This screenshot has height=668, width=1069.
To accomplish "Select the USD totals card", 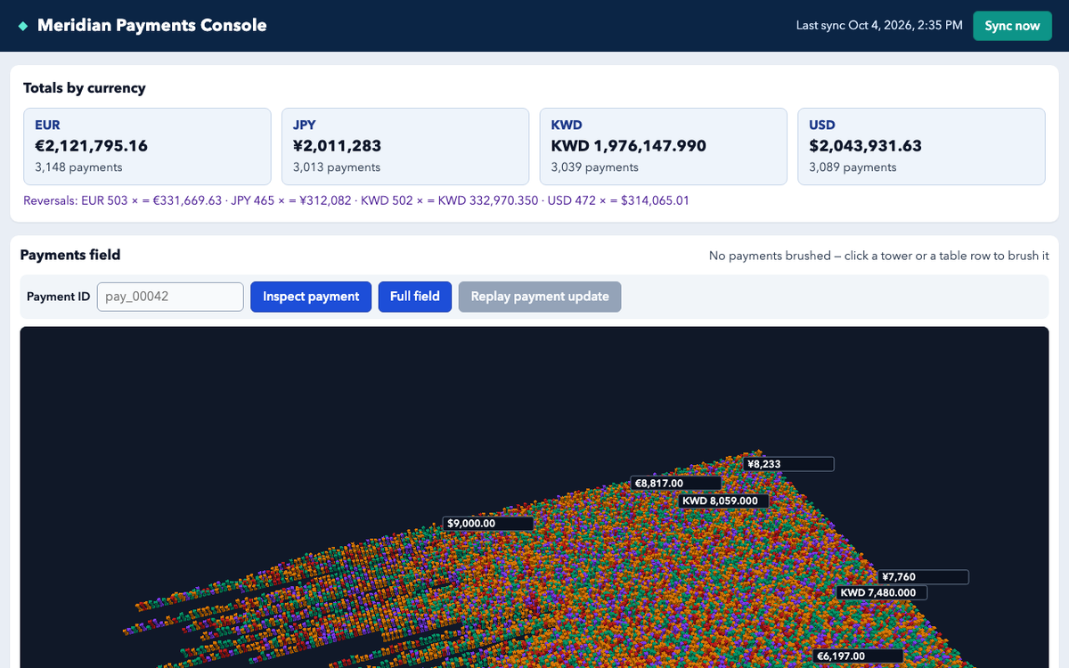I will (x=921, y=147).
